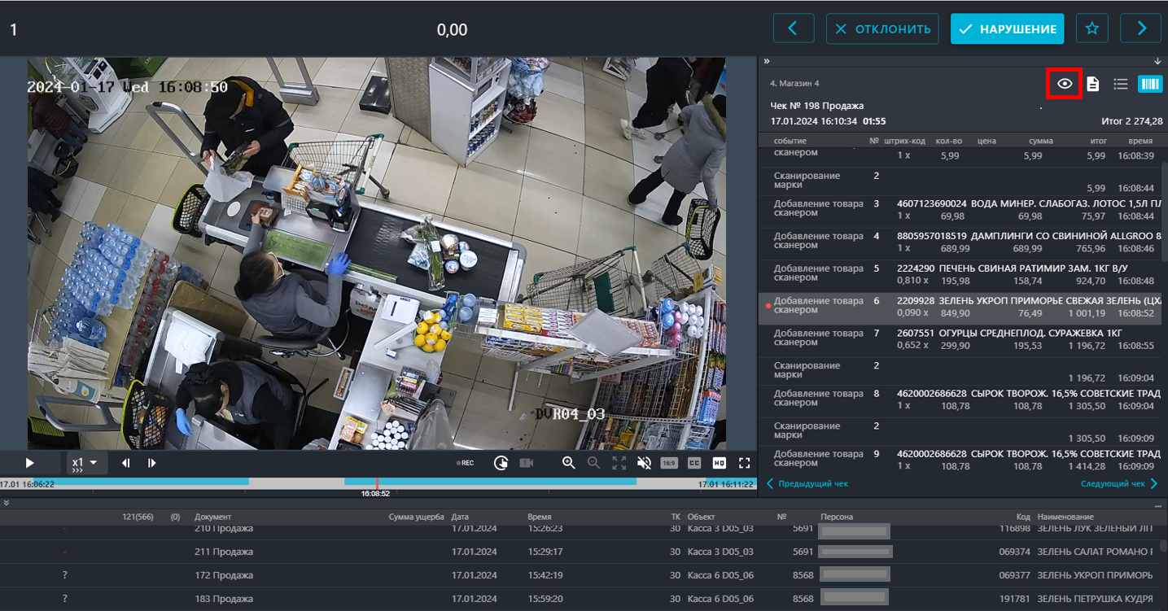Open document row 183 Продажа
Screen dimensions: 1168x611
tap(580, 599)
